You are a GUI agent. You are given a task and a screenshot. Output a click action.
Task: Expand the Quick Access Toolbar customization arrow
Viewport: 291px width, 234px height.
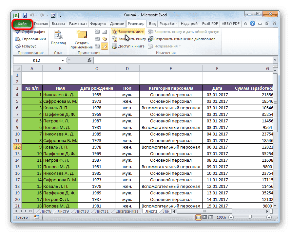(x=60, y=15)
